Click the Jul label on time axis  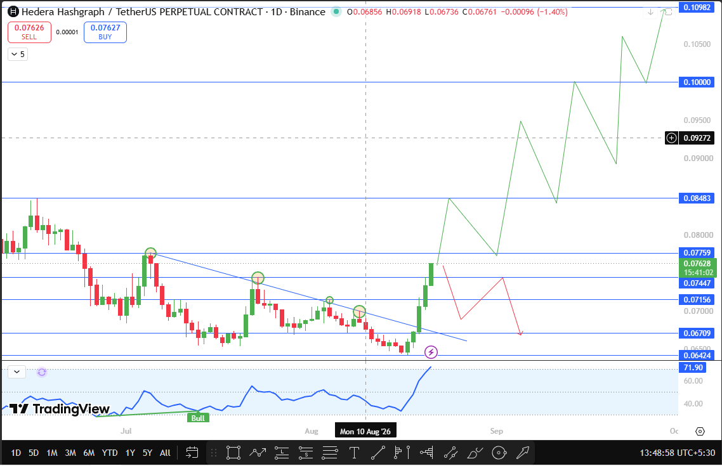126,431
